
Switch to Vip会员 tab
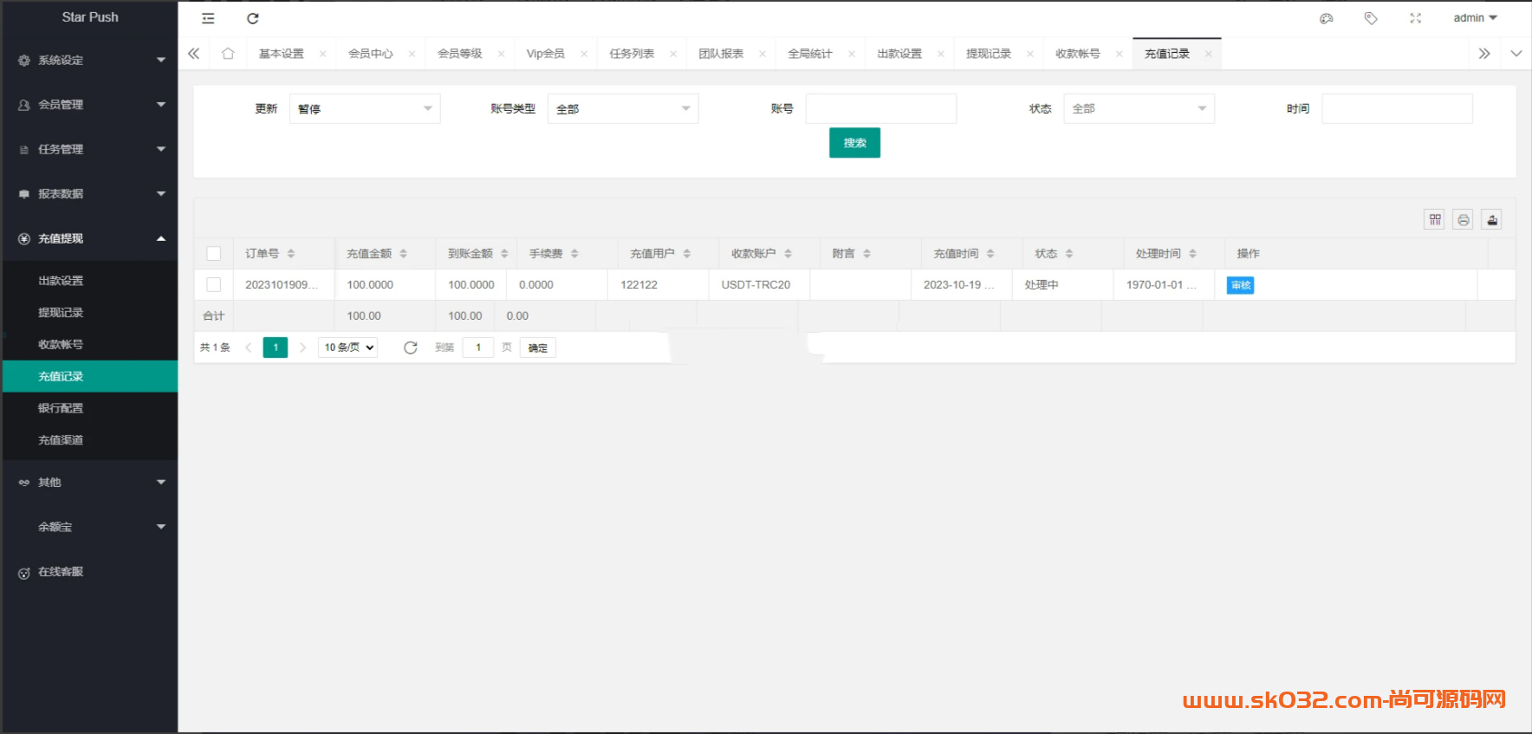[x=545, y=54]
